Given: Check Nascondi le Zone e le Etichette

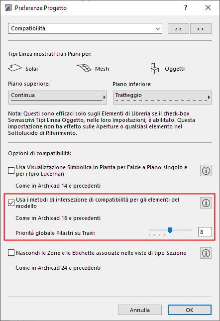Looking at the screenshot, I should [x=11, y=253].
